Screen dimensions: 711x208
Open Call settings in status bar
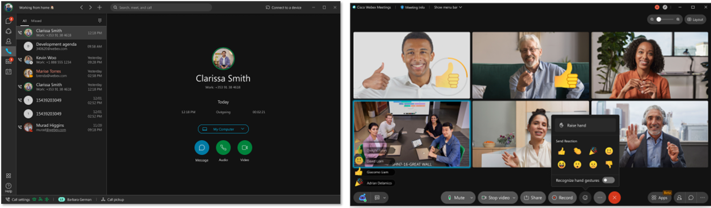pyautogui.click(x=18, y=200)
